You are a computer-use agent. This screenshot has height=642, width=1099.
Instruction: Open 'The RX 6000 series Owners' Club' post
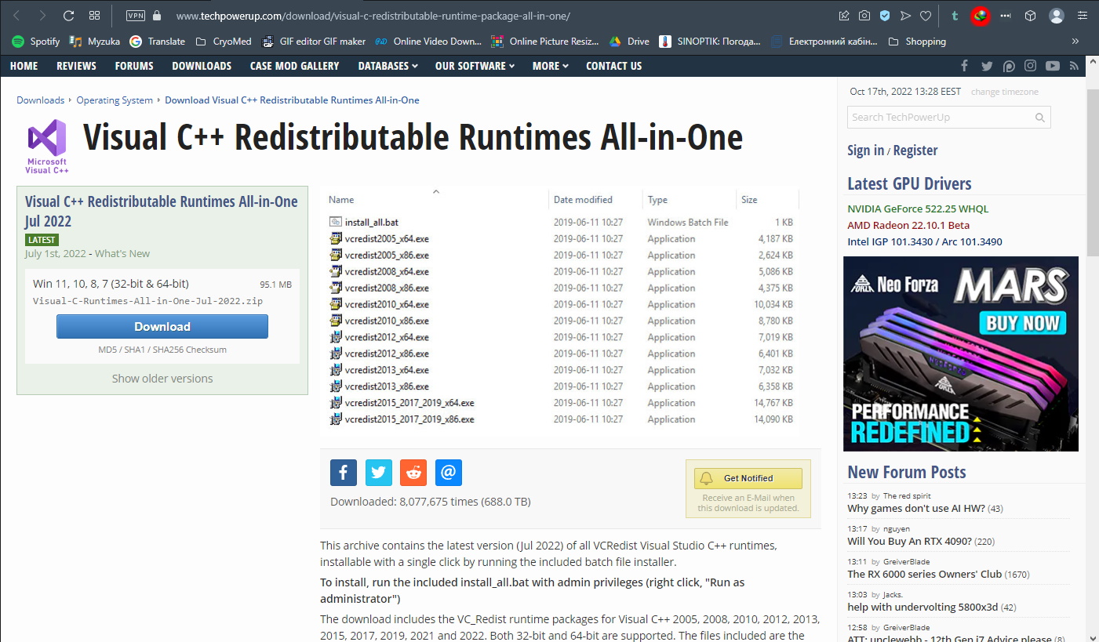(925, 575)
